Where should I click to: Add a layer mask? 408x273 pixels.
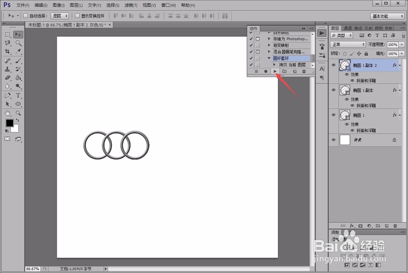[x=360, y=226]
